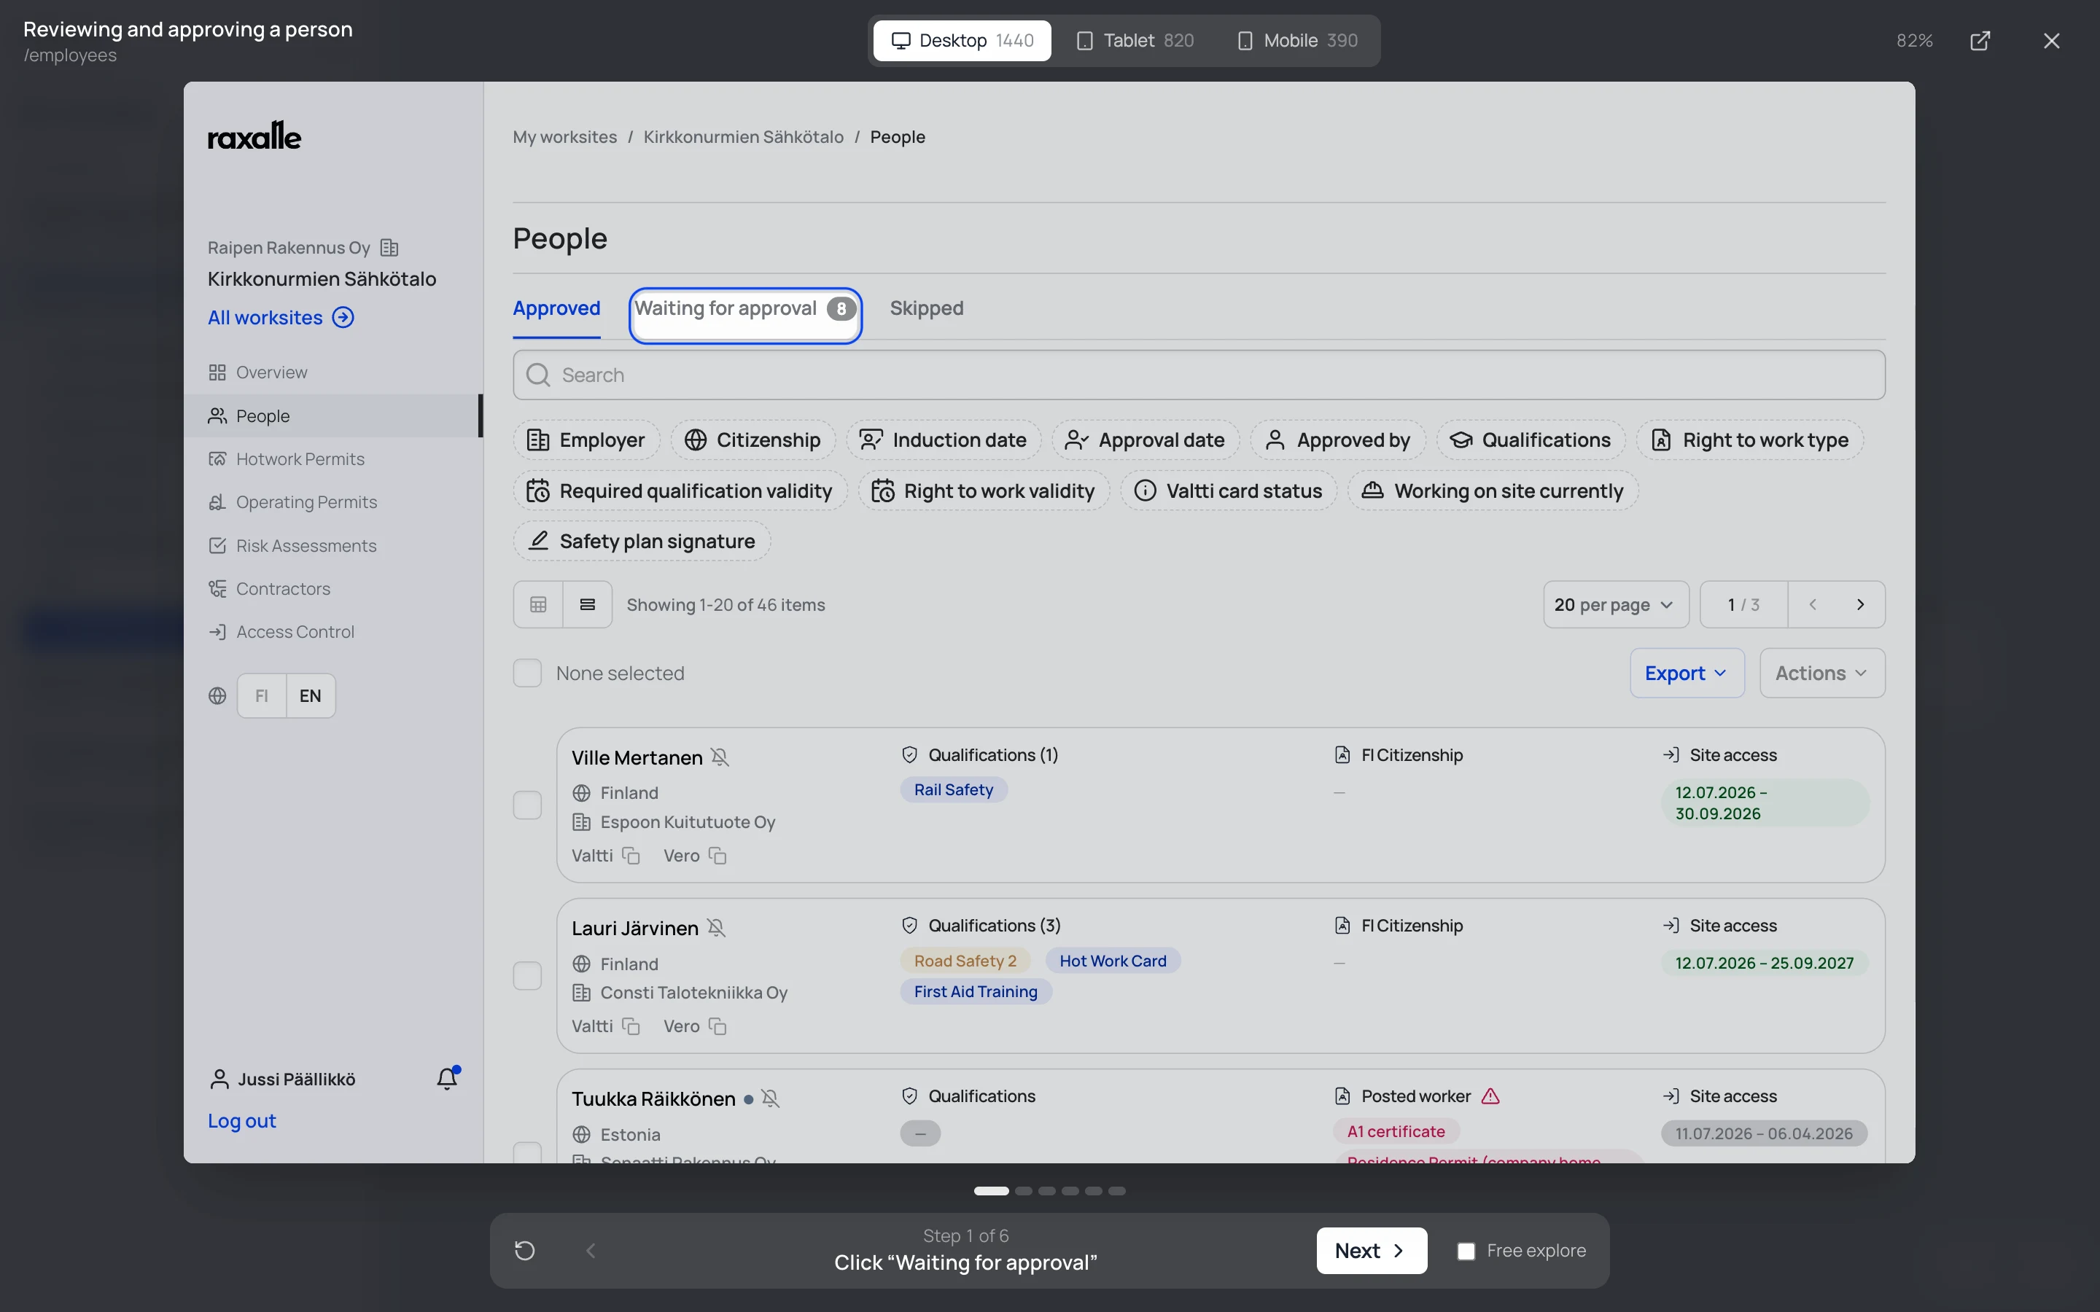
Task: Open the Safety plan signature filter
Action: [x=642, y=542]
